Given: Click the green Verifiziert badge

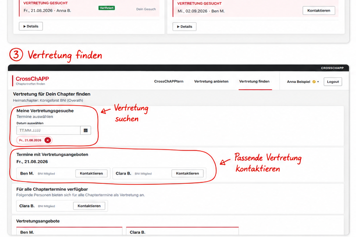Looking at the screenshot, I should click(x=107, y=8).
